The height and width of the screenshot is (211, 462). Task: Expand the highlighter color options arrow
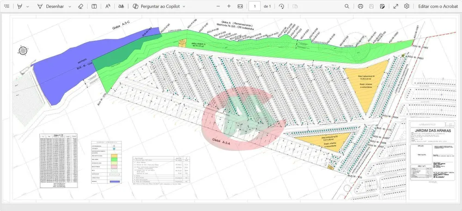(28, 6)
